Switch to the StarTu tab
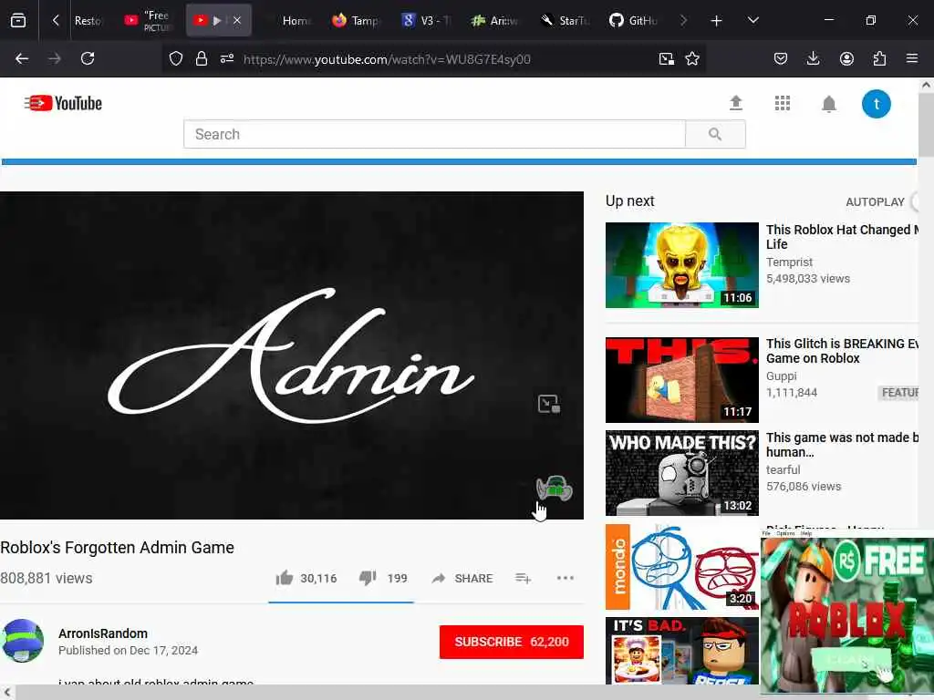Viewport: 934px width, 700px height. 565,21
